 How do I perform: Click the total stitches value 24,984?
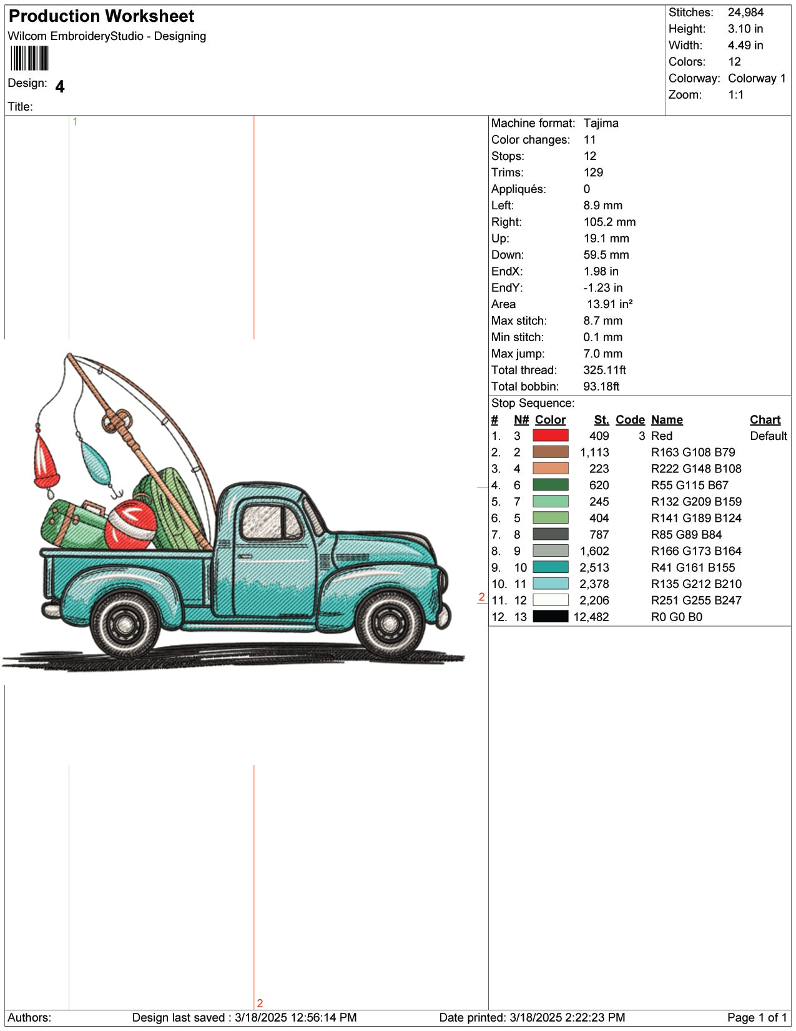point(745,12)
